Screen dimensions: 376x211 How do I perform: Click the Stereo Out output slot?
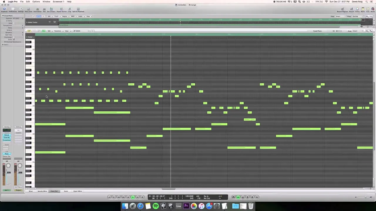tap(7, 156)
